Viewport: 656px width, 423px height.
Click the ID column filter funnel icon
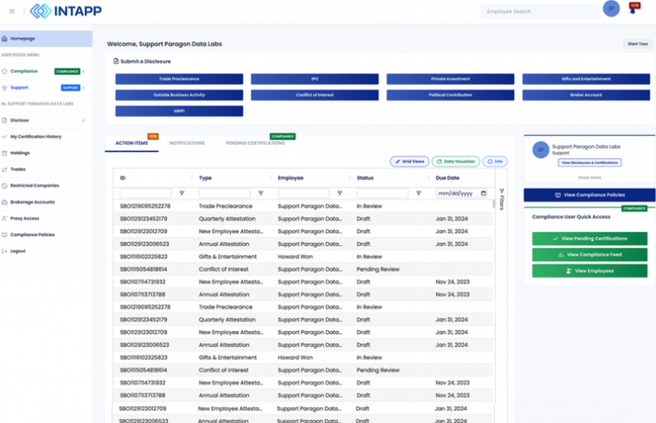coord(182,193)
